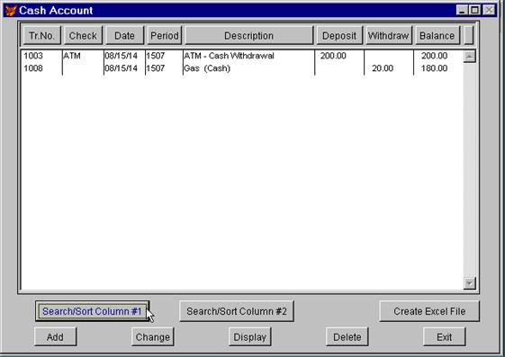Open Search/Sort Column #1
The image size is (505, 357).
[x=92, y=311]
